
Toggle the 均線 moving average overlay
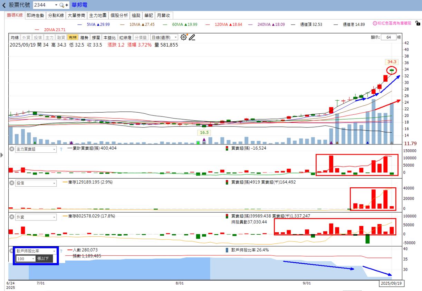pos(15,37)
